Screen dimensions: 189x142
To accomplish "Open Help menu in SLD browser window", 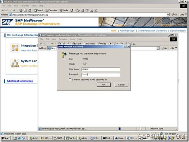I will (x=80, y=39).
